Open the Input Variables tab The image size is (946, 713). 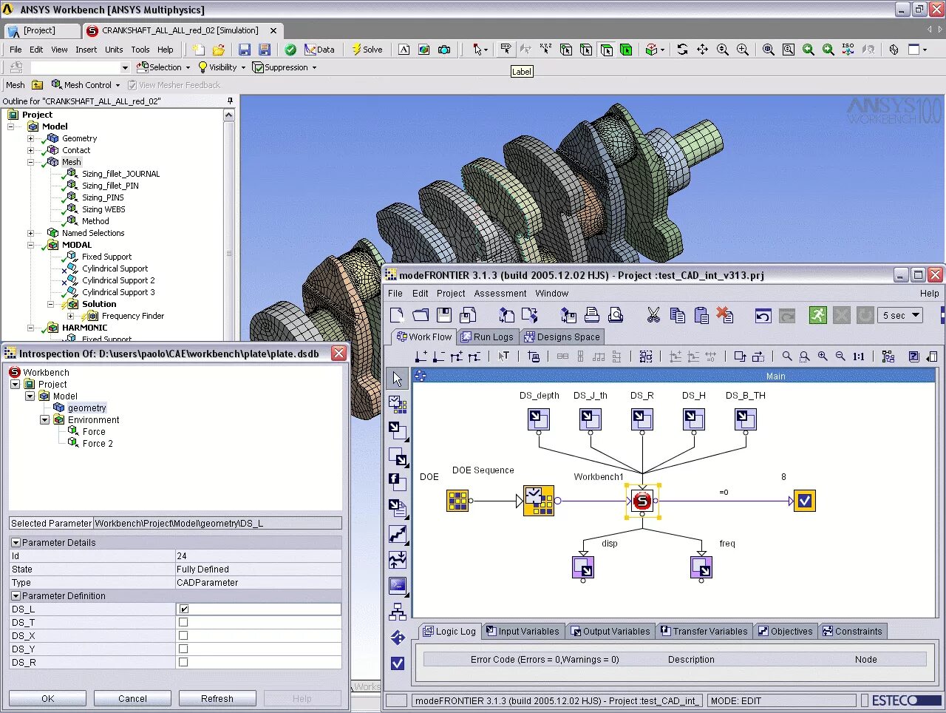tap(523, 631)
